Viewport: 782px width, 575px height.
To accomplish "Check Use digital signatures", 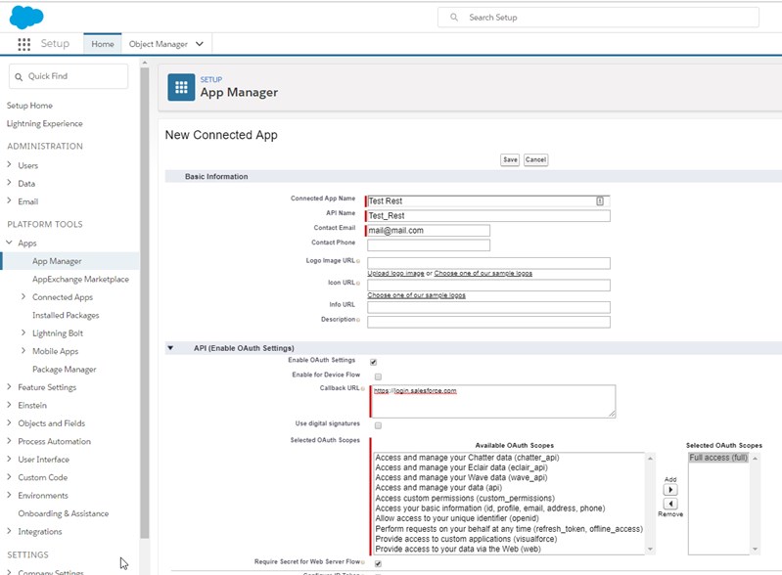I will click(x=378, y=425).
